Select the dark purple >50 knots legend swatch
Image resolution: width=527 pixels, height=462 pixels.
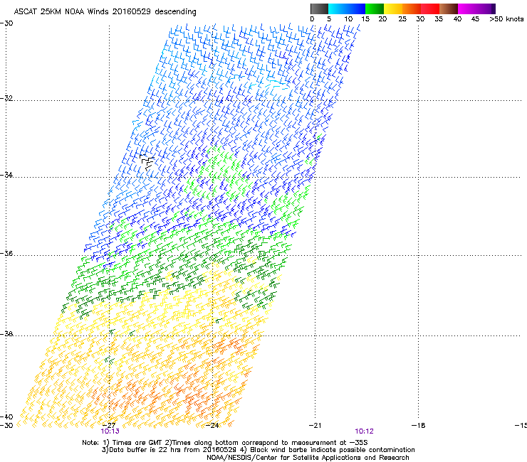click(494, 9)
